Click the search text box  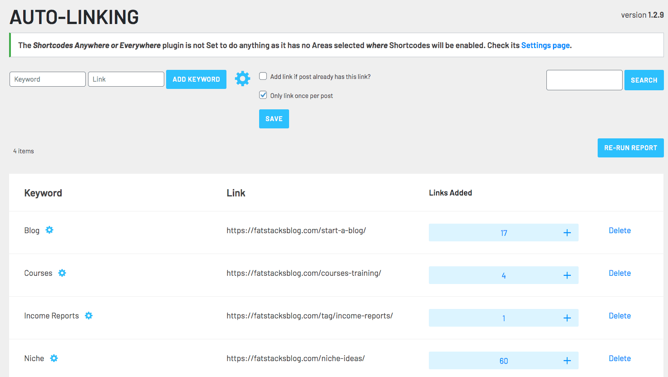(584, 80)
